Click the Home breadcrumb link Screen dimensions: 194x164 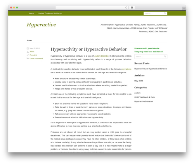tap(29, 40)
